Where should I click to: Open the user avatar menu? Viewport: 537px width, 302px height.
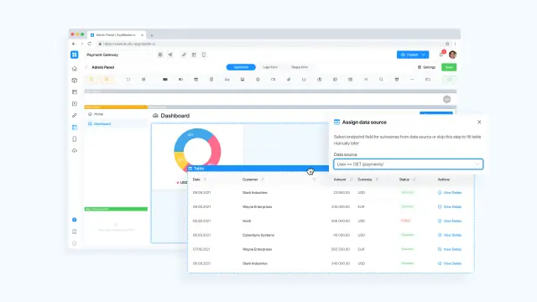tap(452, 55)
